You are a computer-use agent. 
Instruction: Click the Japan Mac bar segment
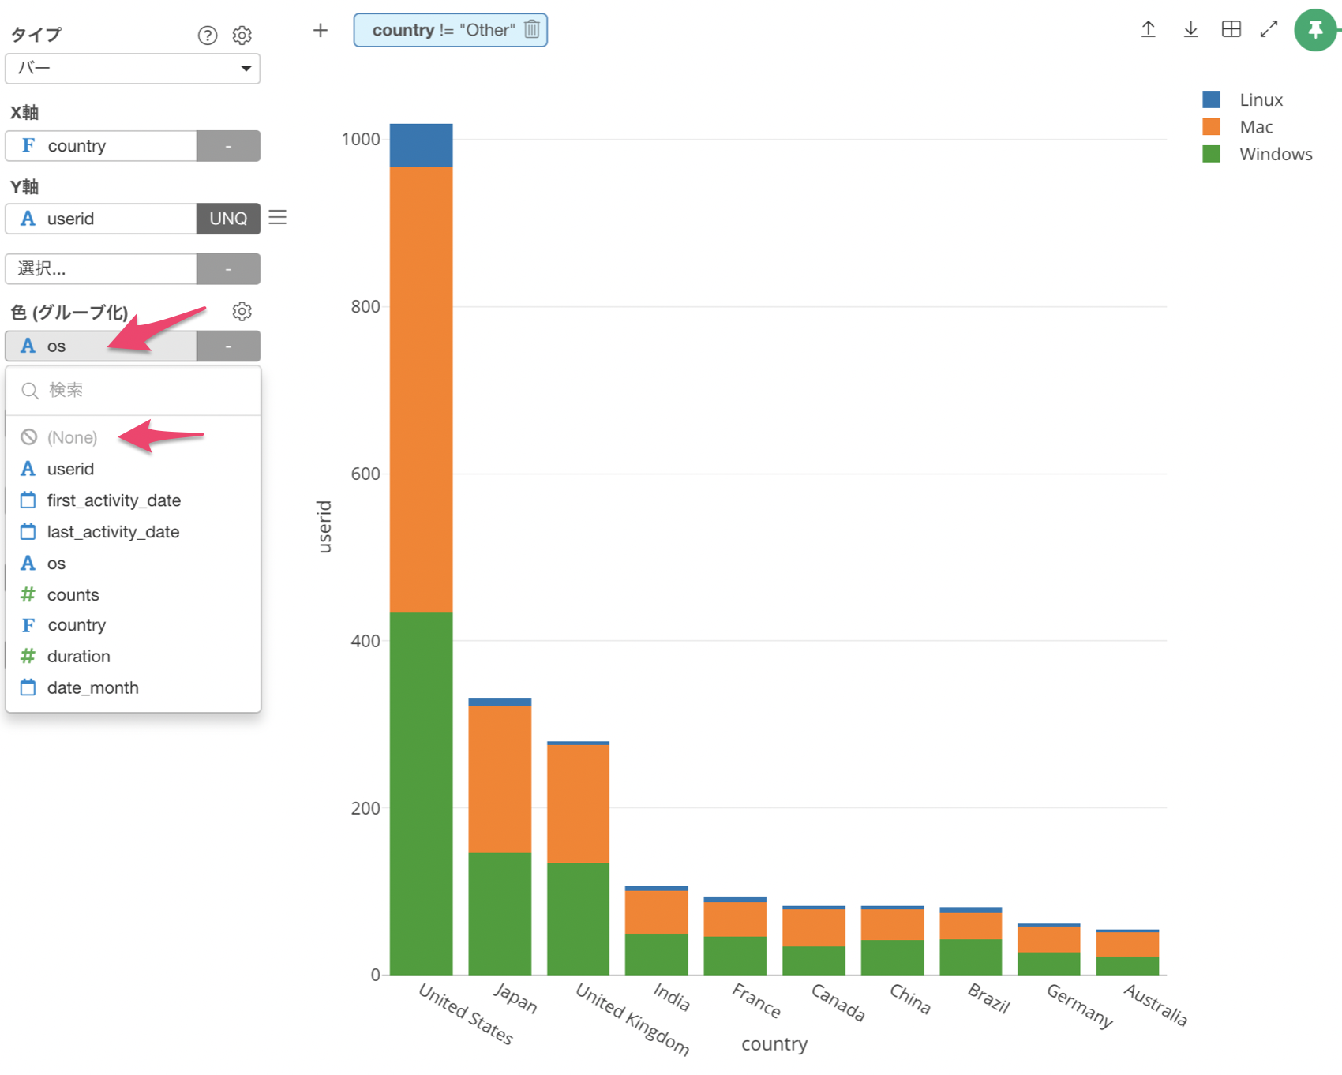(500, 780)
